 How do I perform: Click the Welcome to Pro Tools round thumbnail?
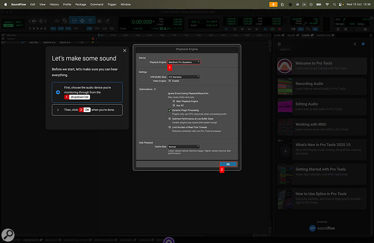click(285, 66)
